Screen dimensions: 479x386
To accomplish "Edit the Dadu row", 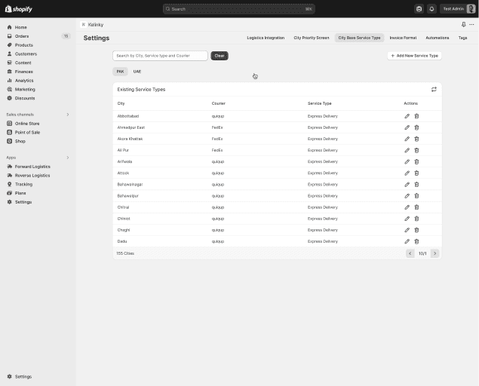I will pyautogui.click(x=407, y=241).
